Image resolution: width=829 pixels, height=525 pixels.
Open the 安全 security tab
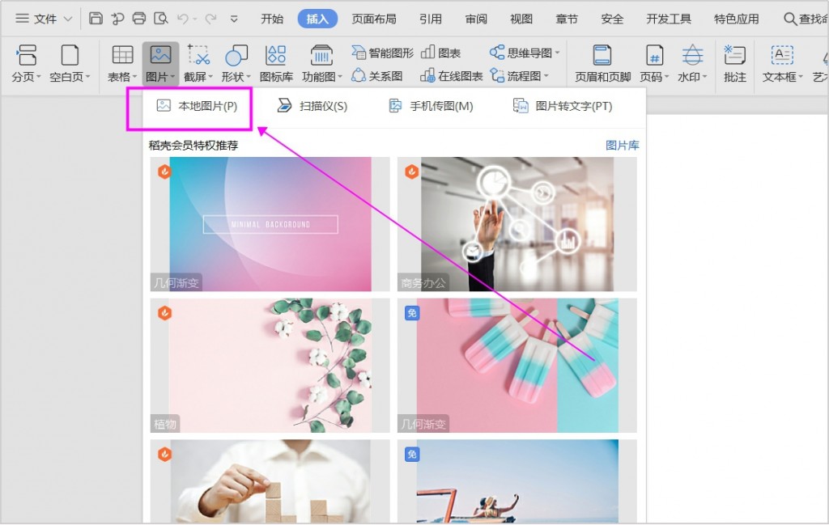coord(612,19)
